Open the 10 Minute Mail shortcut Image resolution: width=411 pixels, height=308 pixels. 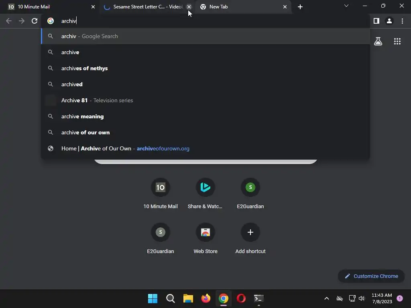coord(161,193)
